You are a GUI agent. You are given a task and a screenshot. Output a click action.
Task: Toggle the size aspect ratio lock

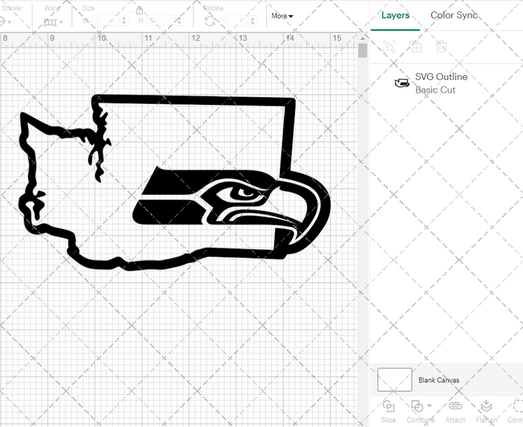coord(139,11)
